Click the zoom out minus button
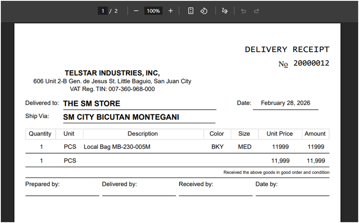Screen dimensions: 359x223 (136, 11)
